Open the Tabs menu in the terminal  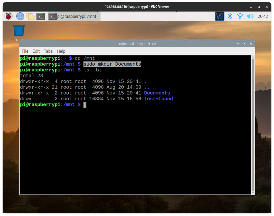tap(48, 51)
